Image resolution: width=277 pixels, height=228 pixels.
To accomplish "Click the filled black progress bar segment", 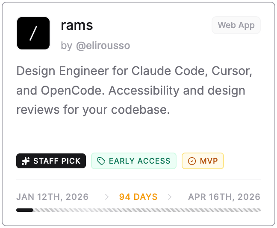I will (24, 210).
